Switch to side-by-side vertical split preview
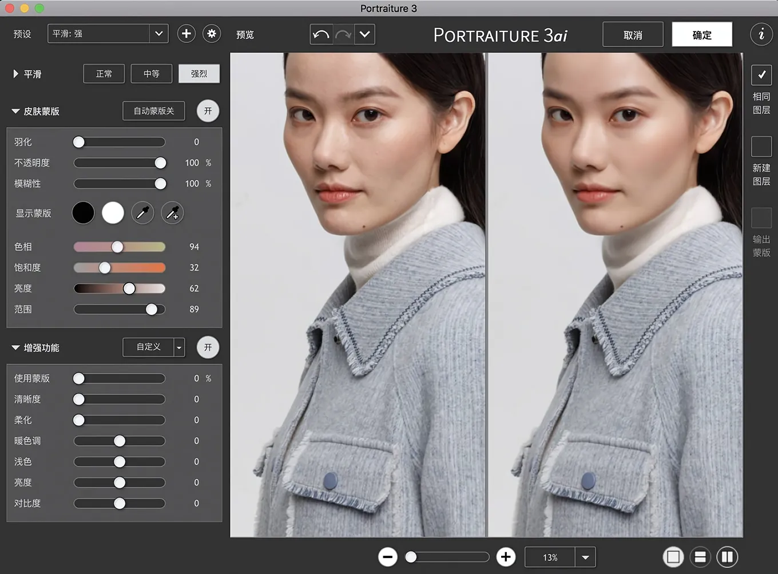Viewport: 778px width, 574px height. tap(727, 557)
